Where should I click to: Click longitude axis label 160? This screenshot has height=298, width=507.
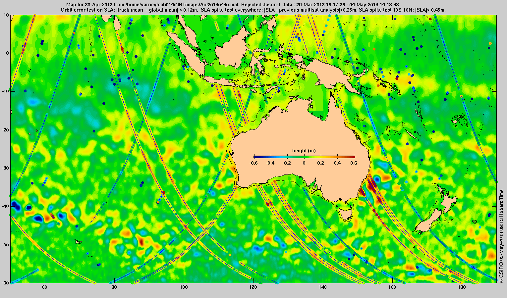(392, 287)
